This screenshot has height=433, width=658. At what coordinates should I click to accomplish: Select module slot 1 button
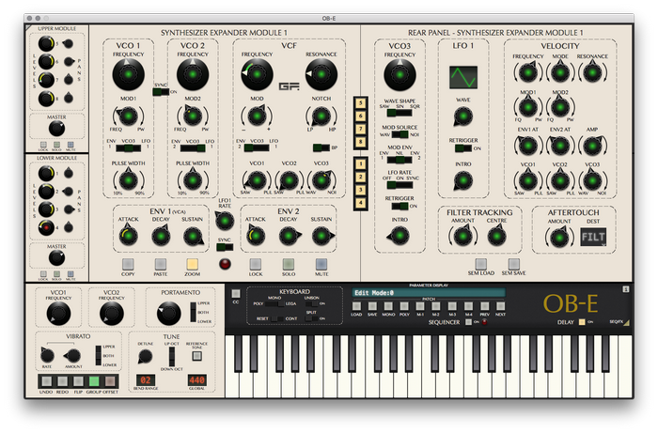coord(360,163)
